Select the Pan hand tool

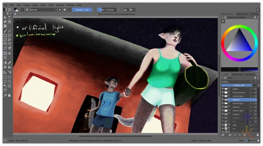[x=10, y=95]
